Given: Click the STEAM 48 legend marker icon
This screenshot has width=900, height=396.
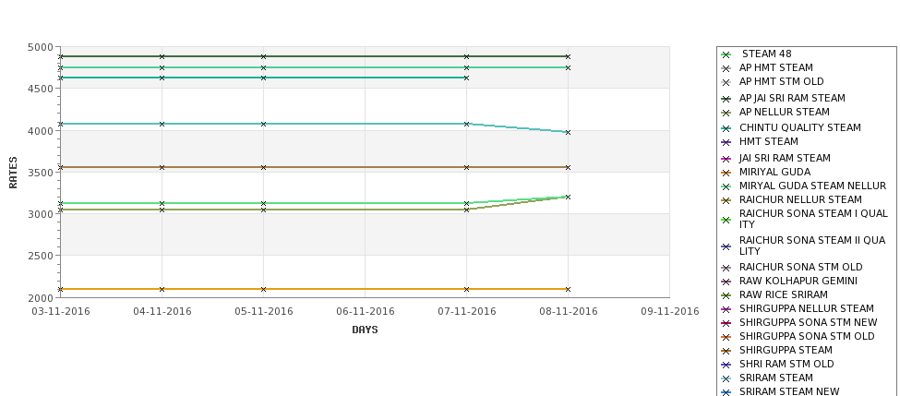Looking at the screenshot, I should pos(726,54).
